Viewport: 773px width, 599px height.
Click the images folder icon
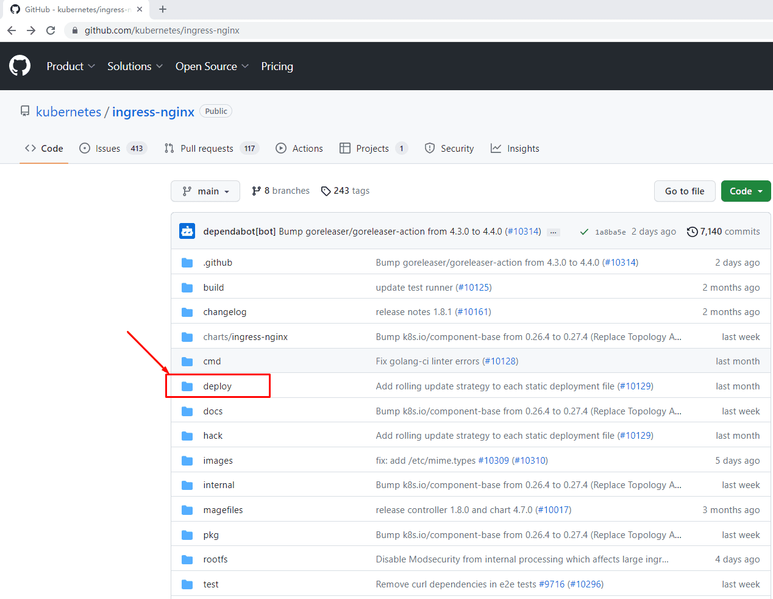[x=187, y=461]
